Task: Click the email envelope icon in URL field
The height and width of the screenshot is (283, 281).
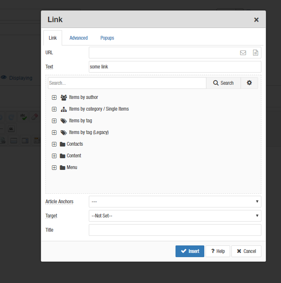Action: 243,53
